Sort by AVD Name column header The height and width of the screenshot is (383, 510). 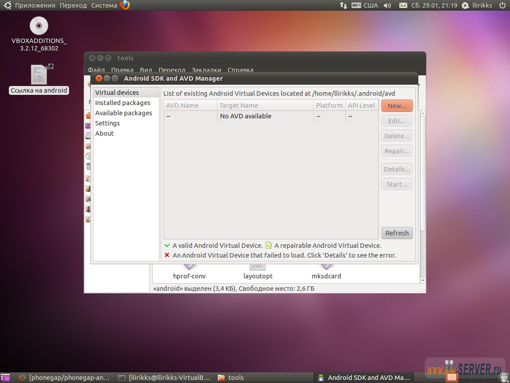click(190, 106)
